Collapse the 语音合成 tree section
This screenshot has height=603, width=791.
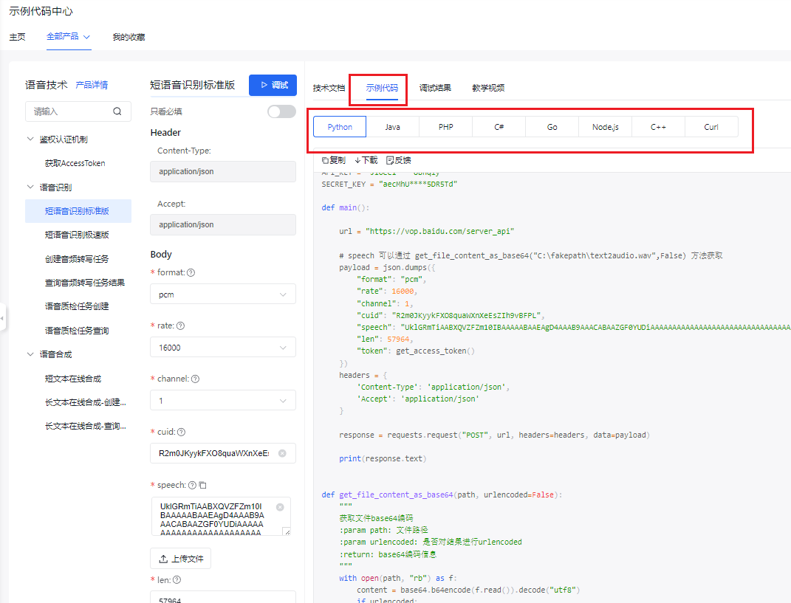pyautogui.click(x=30, y=354)
